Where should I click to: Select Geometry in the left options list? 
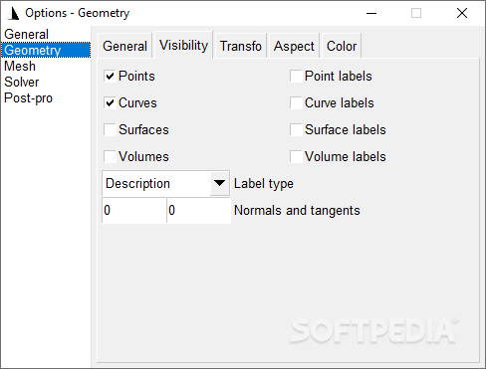[46, 50]
